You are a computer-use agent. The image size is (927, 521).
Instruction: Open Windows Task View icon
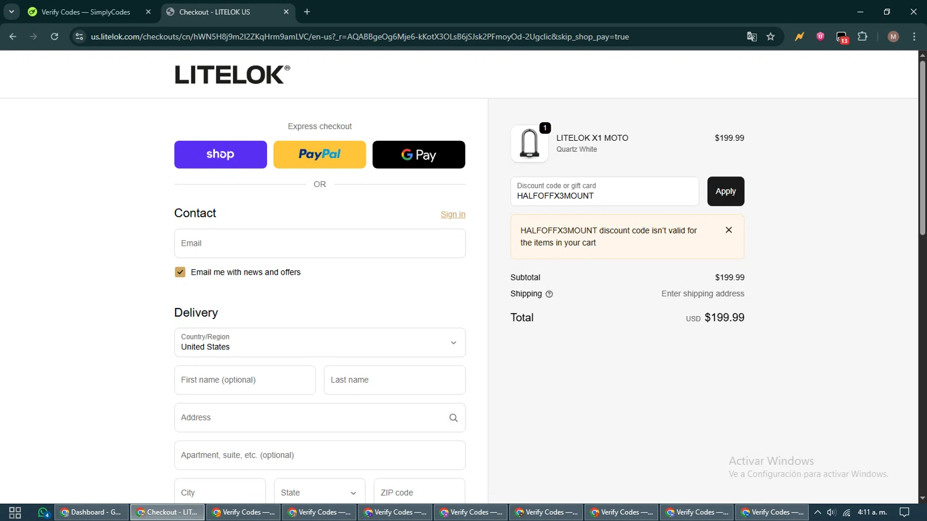click(x=15, y=512)
